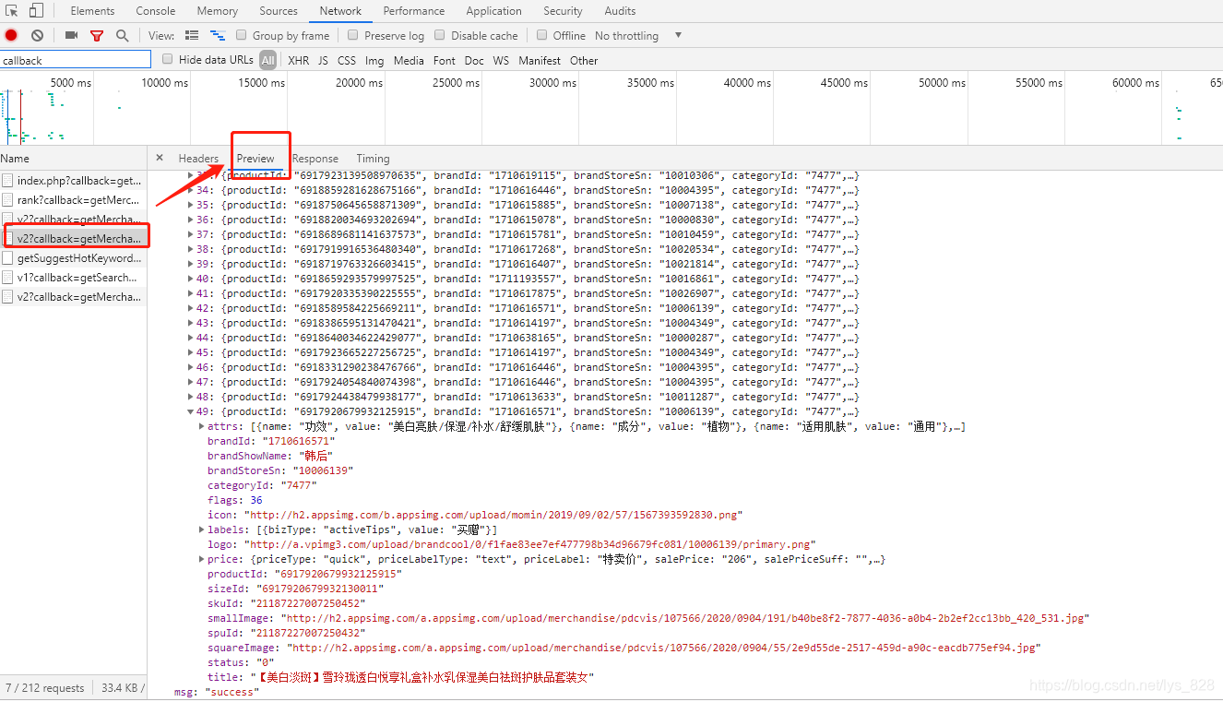Open the Security tab

click(563, 11)
